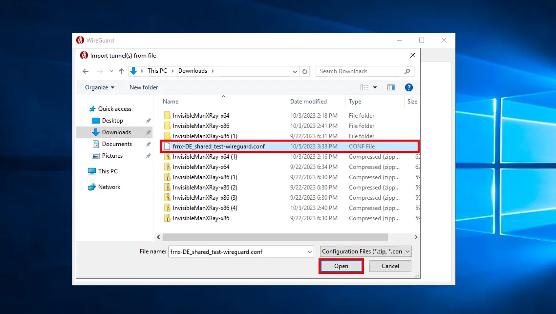This screenshot has height=314, width=556.
Task: Select the InvisibleManXRay-x64 folder
Action: 201,116
